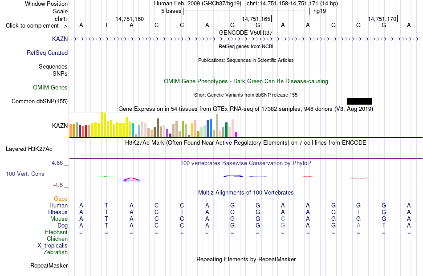
Task: Click the RepeatMasker track label
Action: point(49,265)
